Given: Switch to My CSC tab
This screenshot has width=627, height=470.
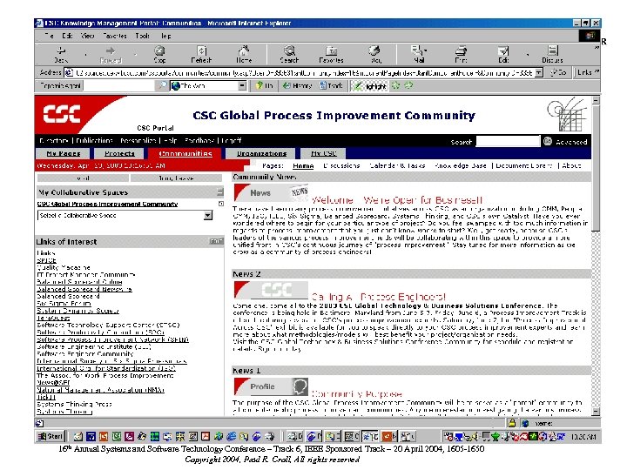Looking at the screenshot, I should [x=323, y=153].
